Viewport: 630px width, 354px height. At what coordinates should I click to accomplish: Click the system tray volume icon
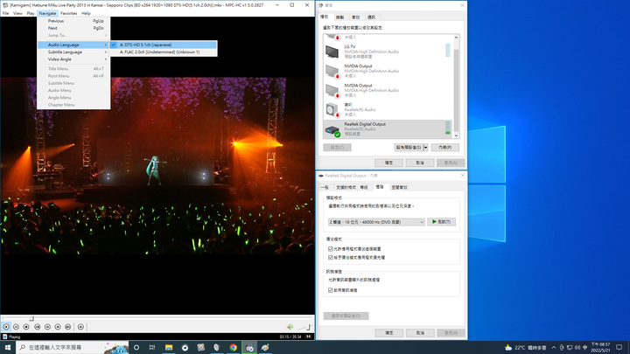[577, 348]
